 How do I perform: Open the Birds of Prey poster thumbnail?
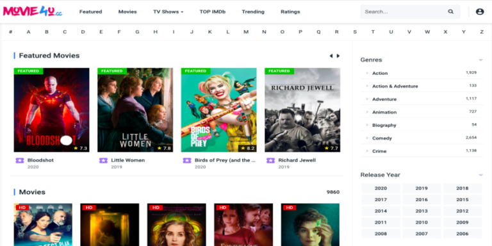point(218,110)
